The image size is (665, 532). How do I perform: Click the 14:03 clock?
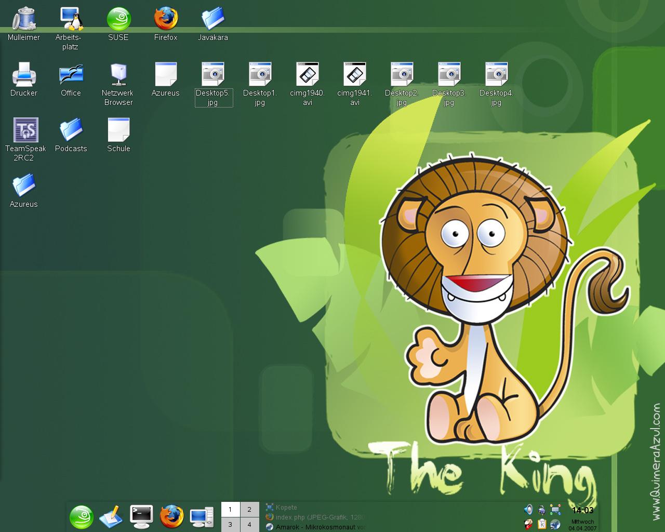coord(582,510)
